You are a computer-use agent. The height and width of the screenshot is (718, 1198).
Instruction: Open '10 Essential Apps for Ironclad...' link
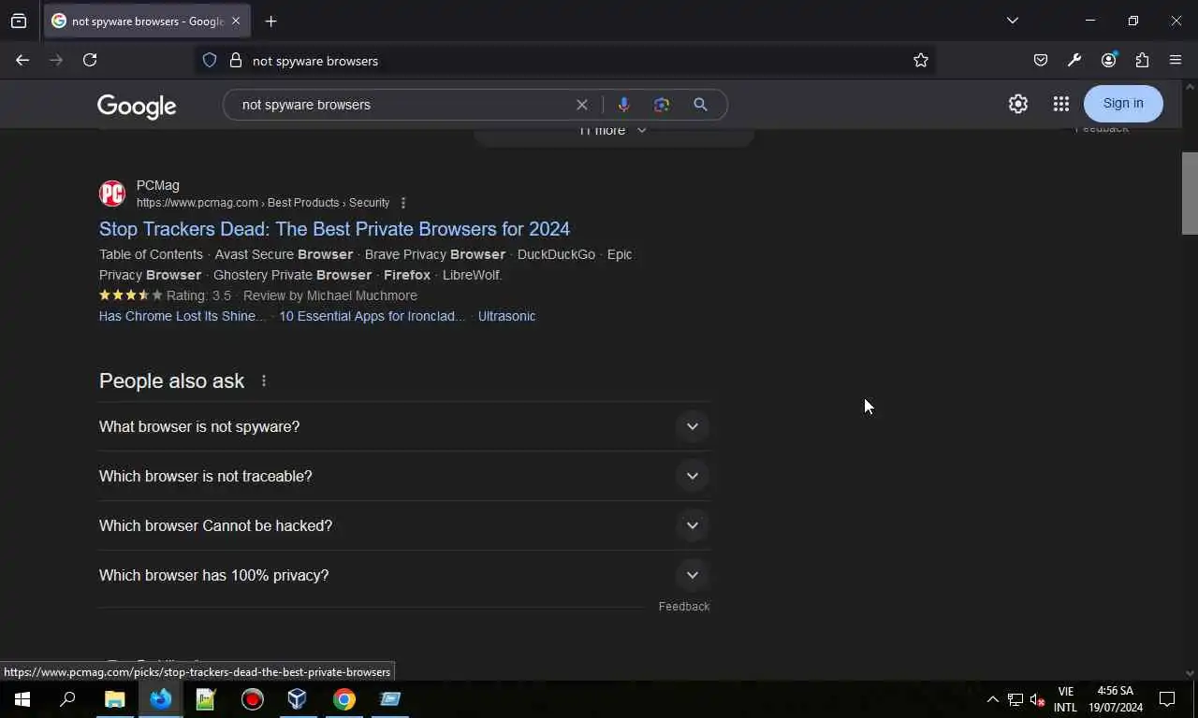pos(372,316)
